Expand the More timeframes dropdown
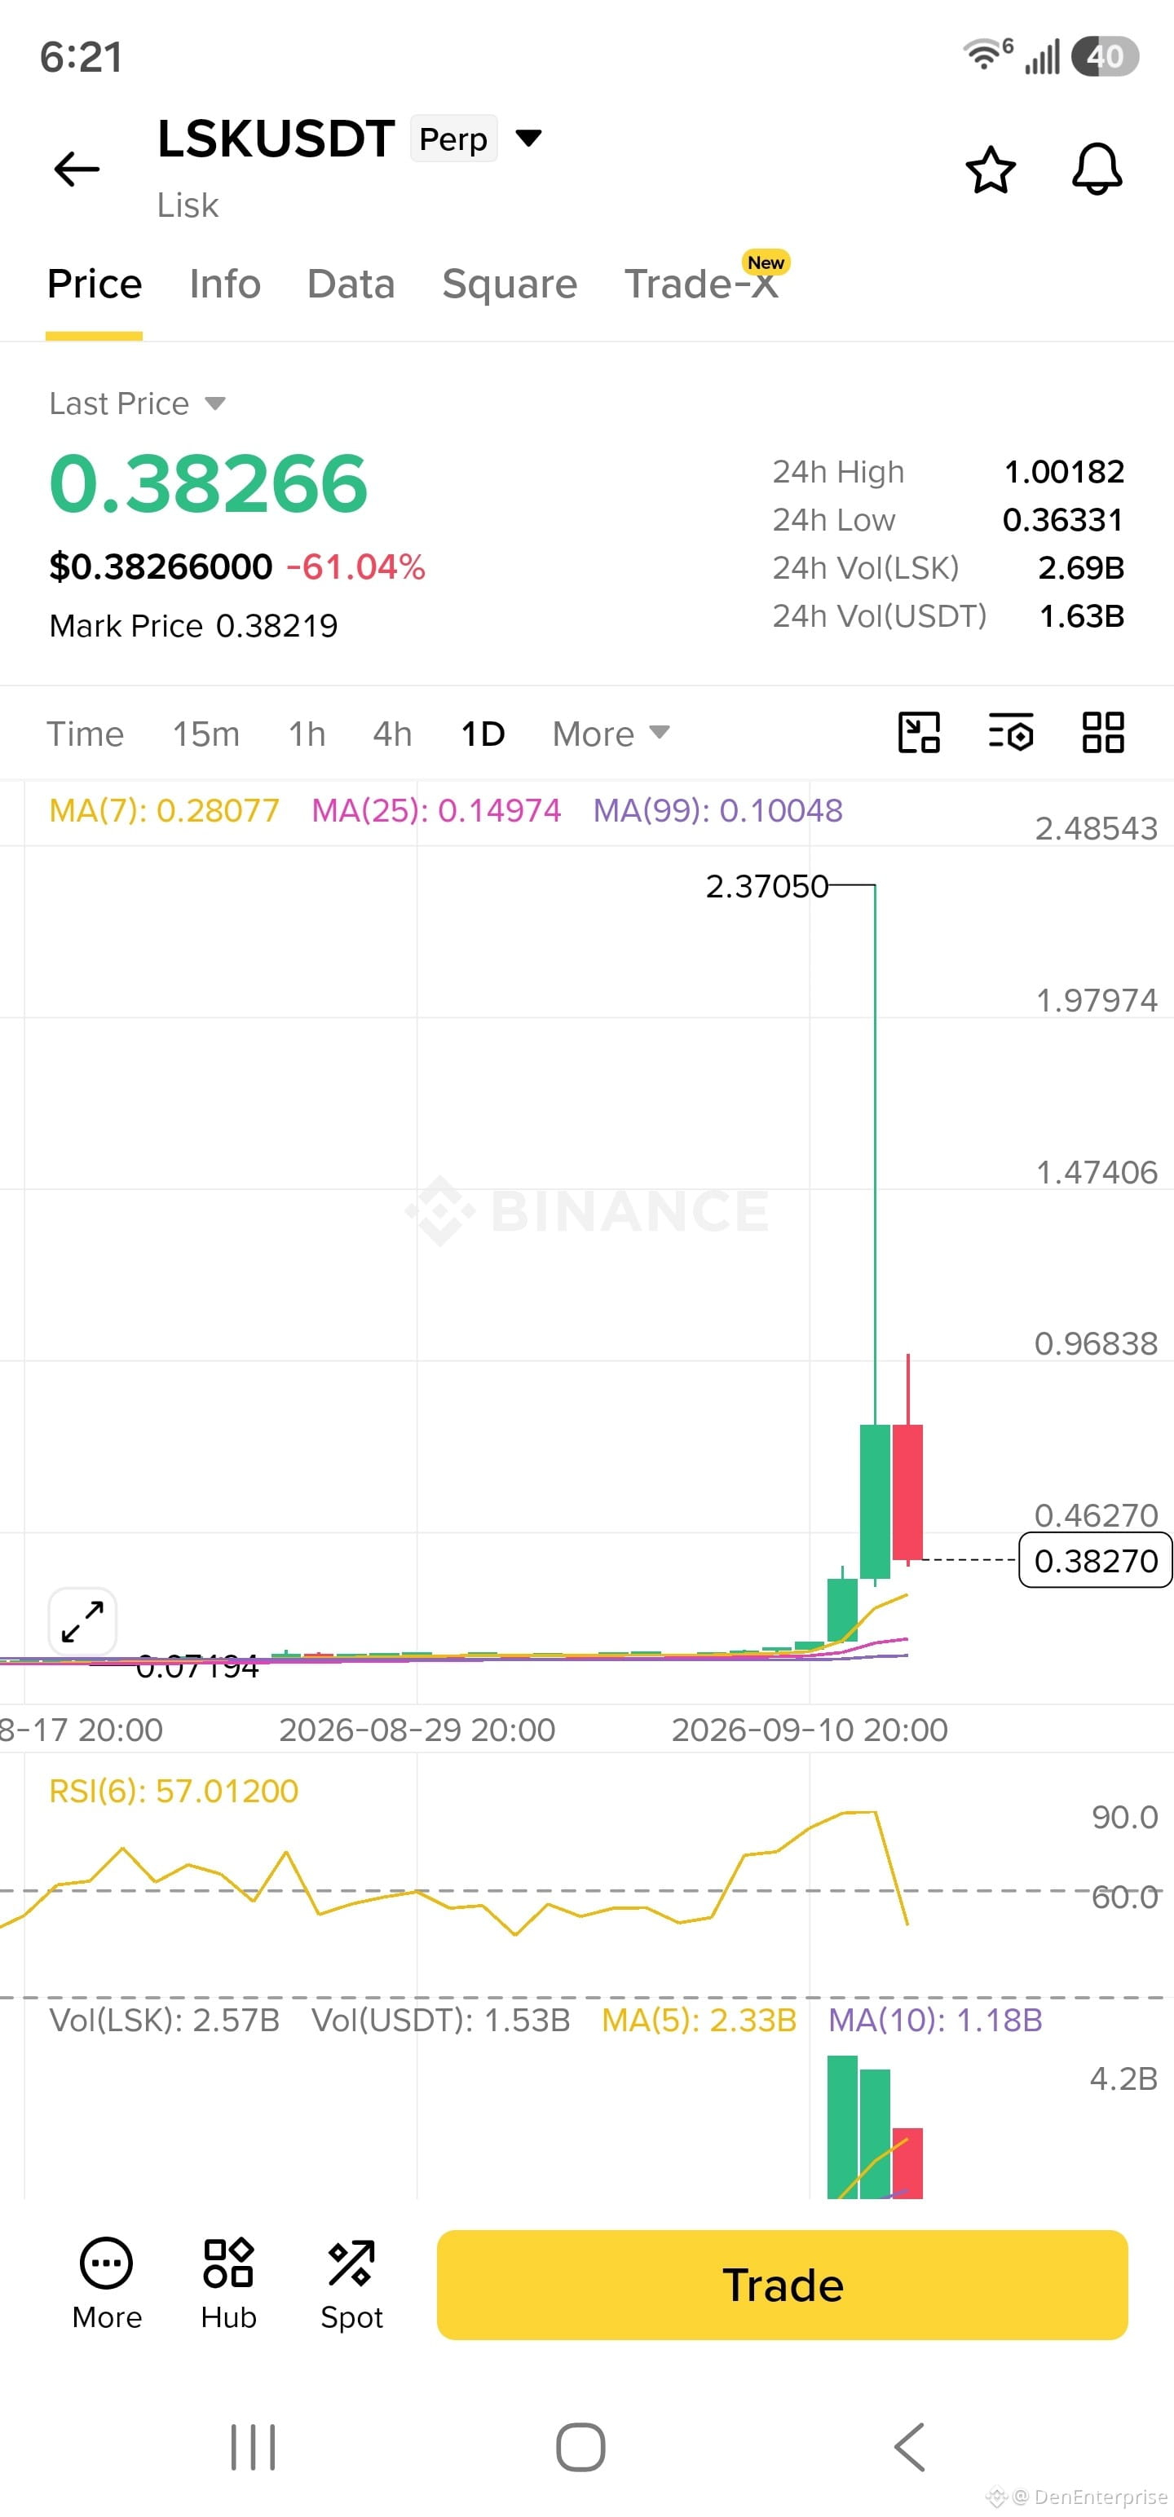 coord(611,734)
